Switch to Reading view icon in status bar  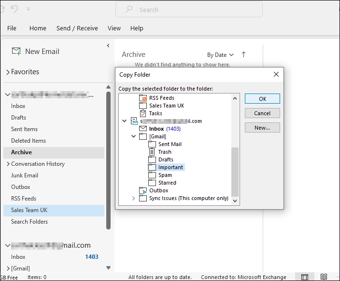tap(324, 277)
